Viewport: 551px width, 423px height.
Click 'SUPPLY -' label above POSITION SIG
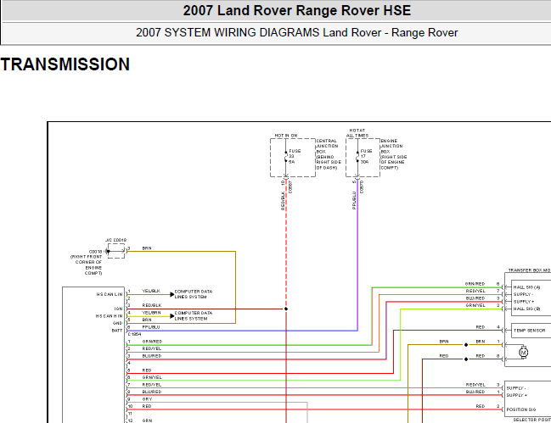(516, 388)
